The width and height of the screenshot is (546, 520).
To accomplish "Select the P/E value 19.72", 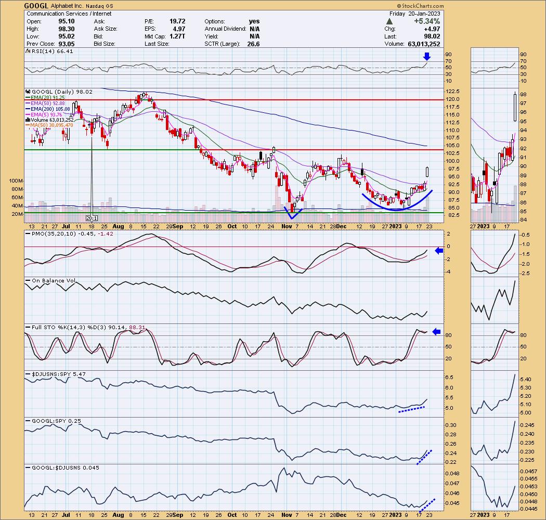I will pyautogui.click(x=177, y=21).
